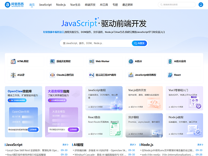Expand 更多 for the Node.js section
This screenshot has width=208, height=156.
(x=200, y=145)
